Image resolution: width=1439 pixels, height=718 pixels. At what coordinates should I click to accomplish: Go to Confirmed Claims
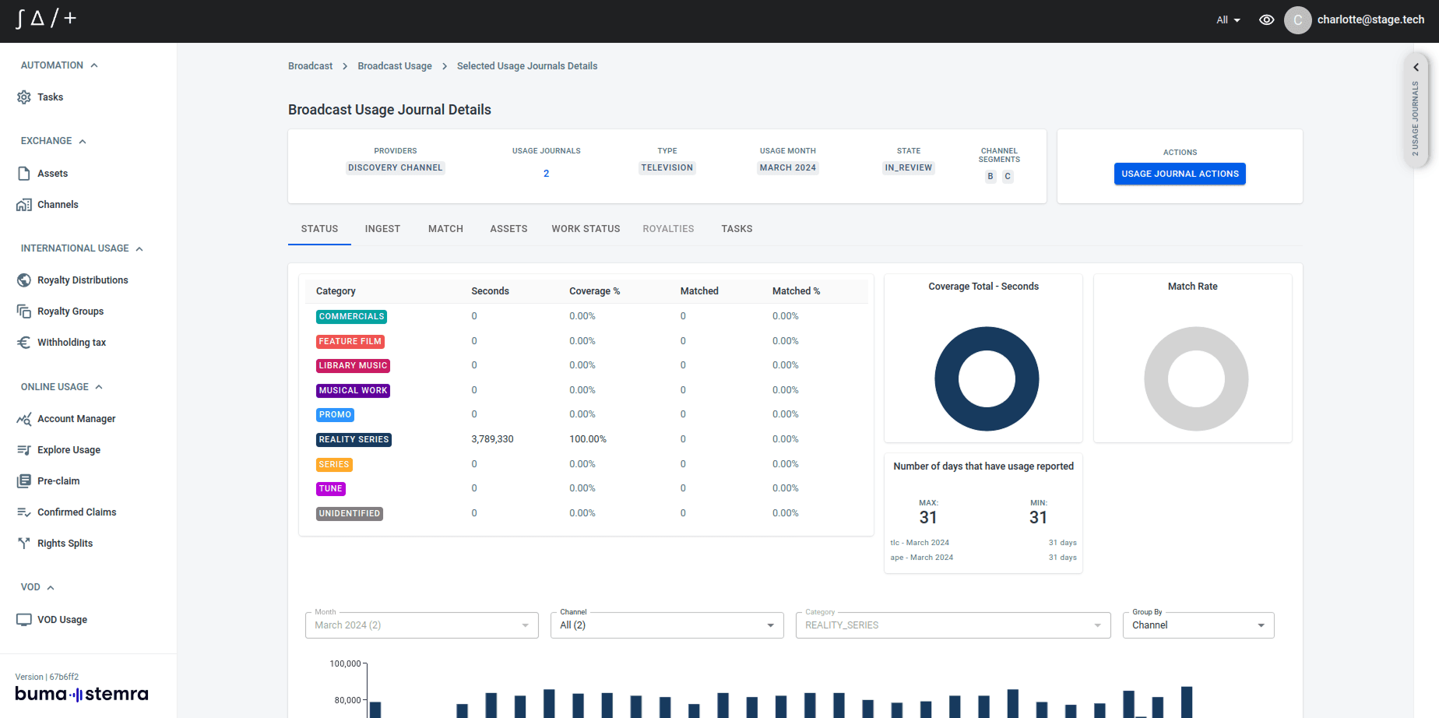(77, 512)
